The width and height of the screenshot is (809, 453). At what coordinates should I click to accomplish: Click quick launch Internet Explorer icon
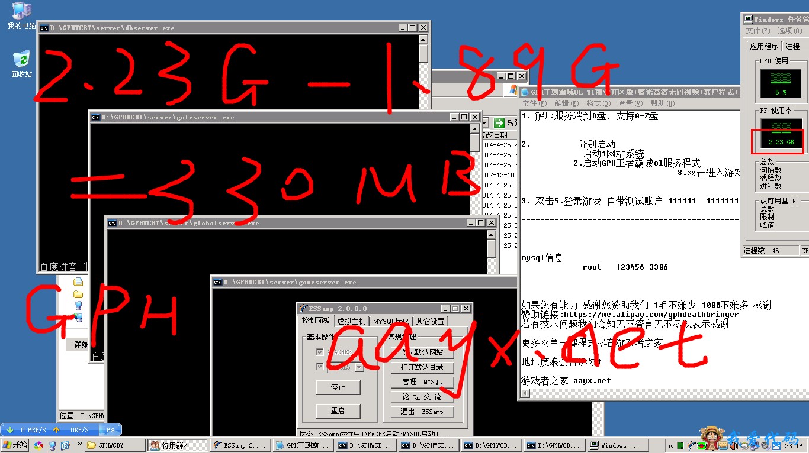coord(65,445)
